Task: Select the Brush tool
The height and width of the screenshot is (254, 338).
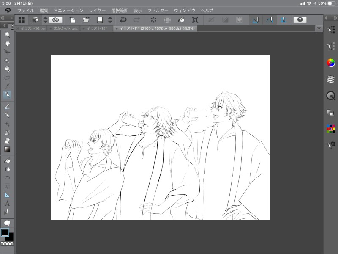Action: [x=7, y=107]
